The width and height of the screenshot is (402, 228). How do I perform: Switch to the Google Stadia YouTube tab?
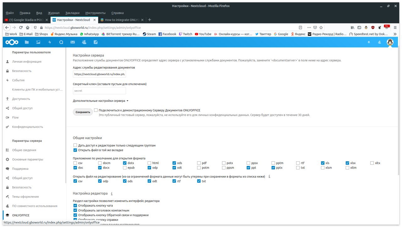point(26,20)
